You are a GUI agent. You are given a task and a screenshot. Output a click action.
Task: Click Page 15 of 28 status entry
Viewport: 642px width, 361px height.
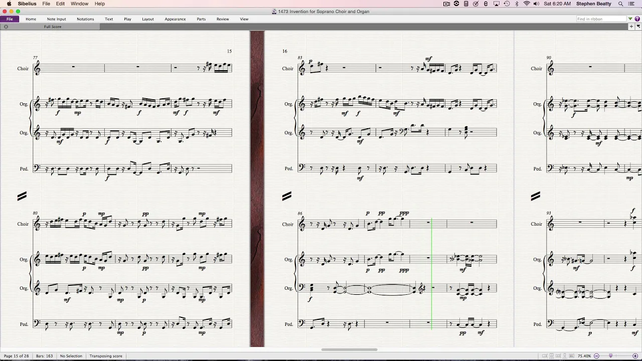17,356
